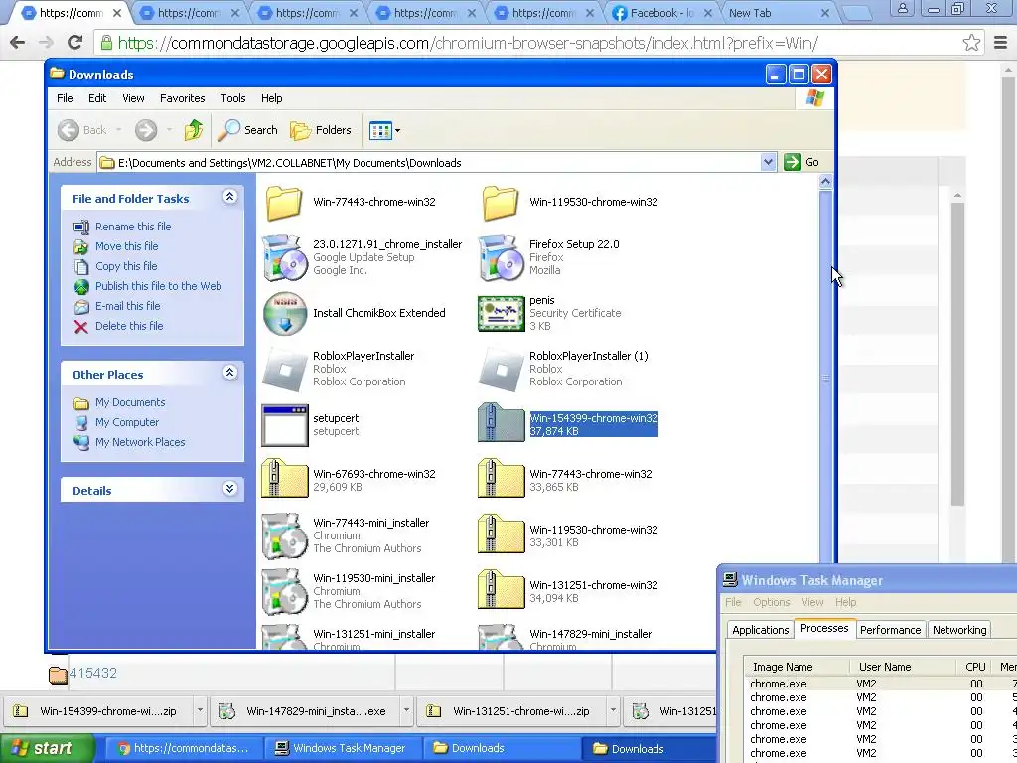Open the Tools menu in Downloads window
The height and width of the screenshot is (763, 1017).
pos(232,98)
